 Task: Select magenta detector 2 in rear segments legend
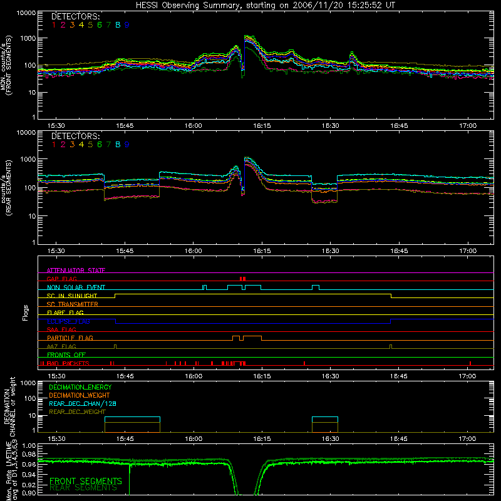point(63,145)
